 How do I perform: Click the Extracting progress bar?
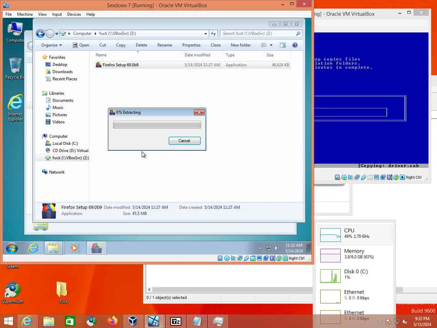pos(157,125)
